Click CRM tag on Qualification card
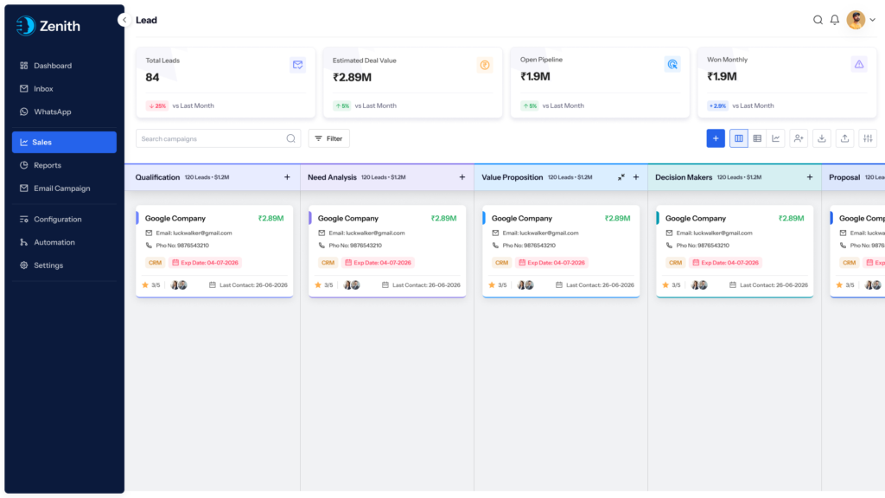 155,263
